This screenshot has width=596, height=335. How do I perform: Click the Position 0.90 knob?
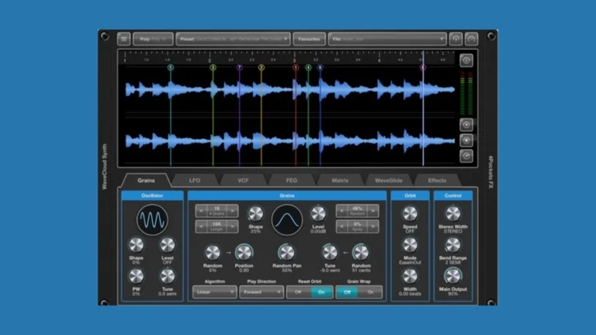click(x=244, y=253)
